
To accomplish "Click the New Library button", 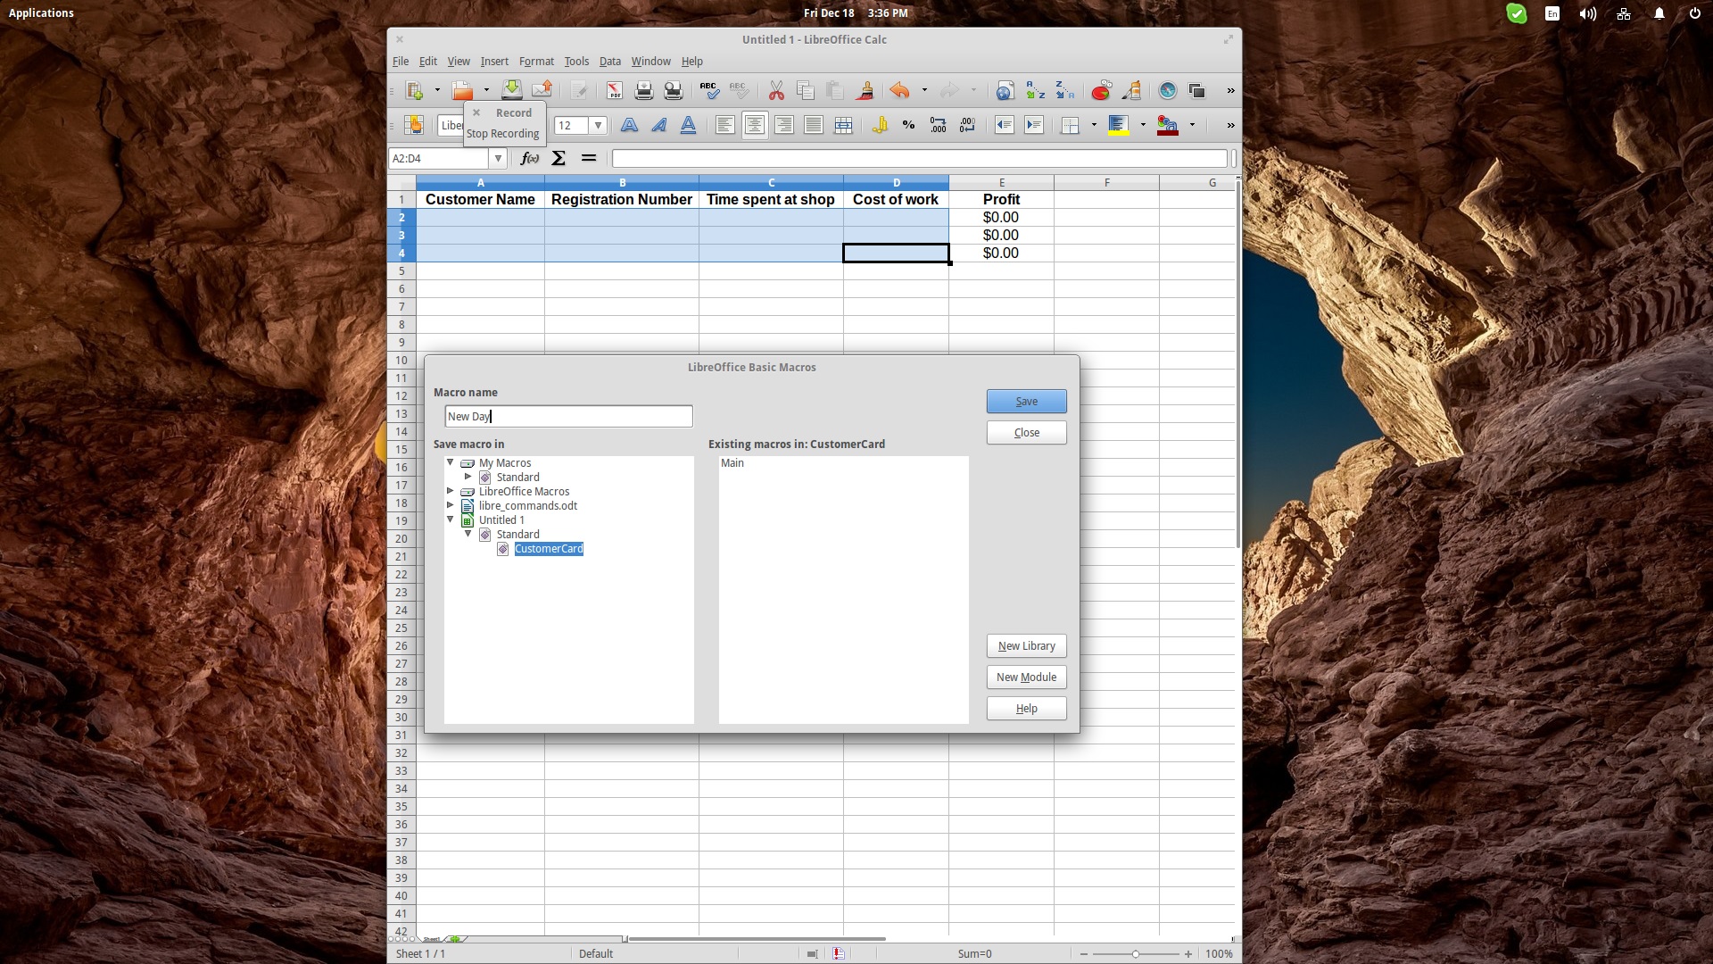I will click(1026, 646).
